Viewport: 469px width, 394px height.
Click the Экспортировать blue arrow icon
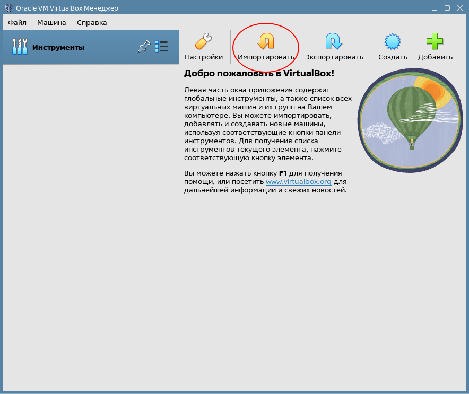(334, 41)
